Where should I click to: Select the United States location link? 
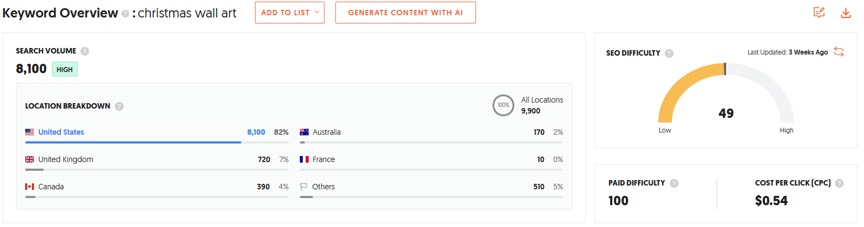[61, 132]
